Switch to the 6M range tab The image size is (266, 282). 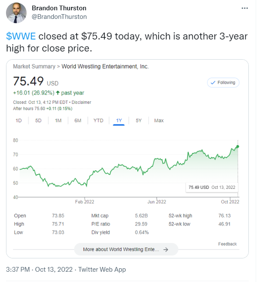pos(78,121)
